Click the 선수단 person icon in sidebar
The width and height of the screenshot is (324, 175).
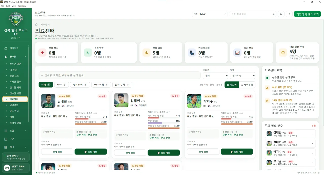click(6, 57)
